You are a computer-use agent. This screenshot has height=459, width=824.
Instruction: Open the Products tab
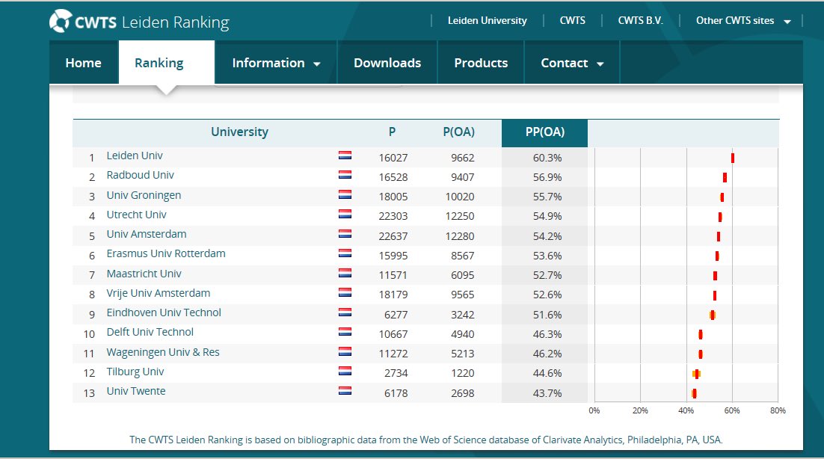(481, 63)
